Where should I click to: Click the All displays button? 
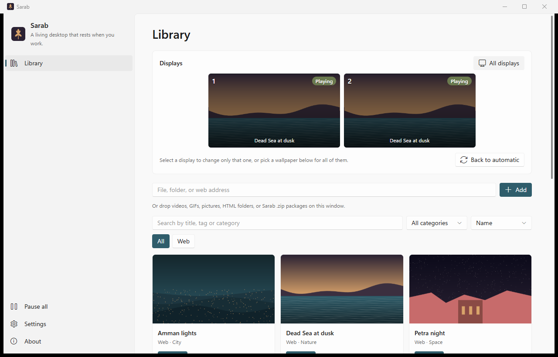click(499, 63)
